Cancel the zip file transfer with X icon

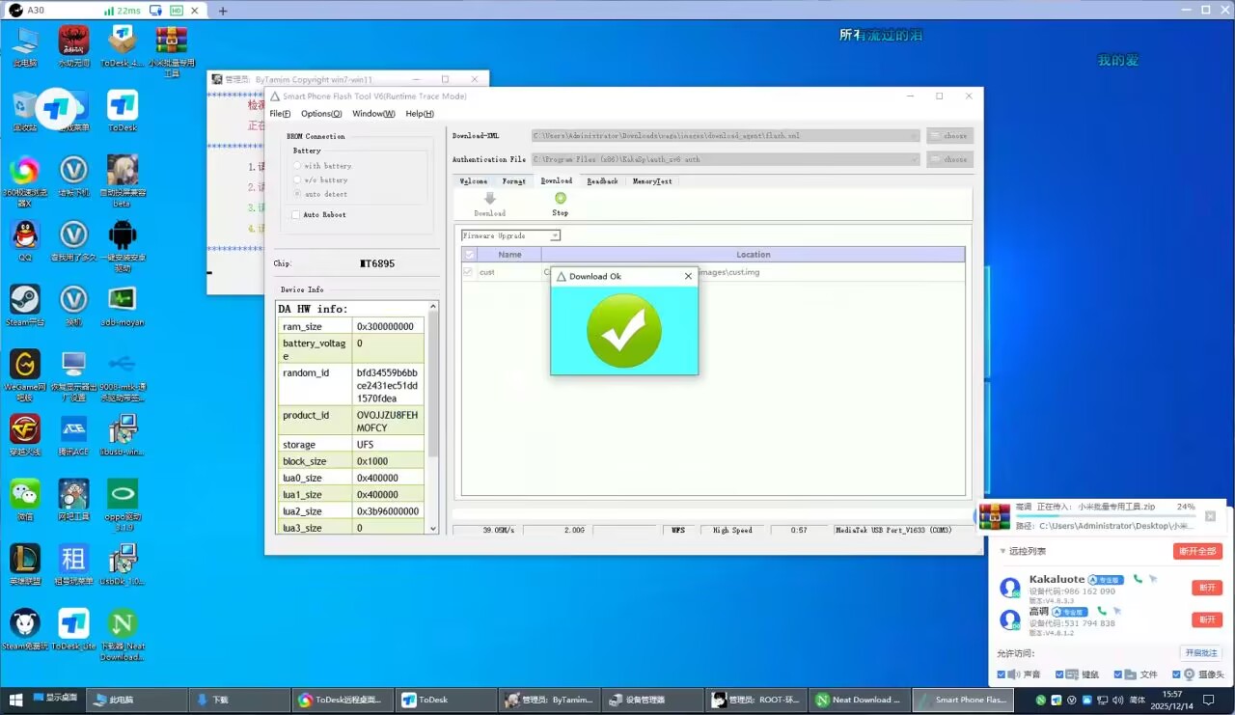[x=1211, y=516]
